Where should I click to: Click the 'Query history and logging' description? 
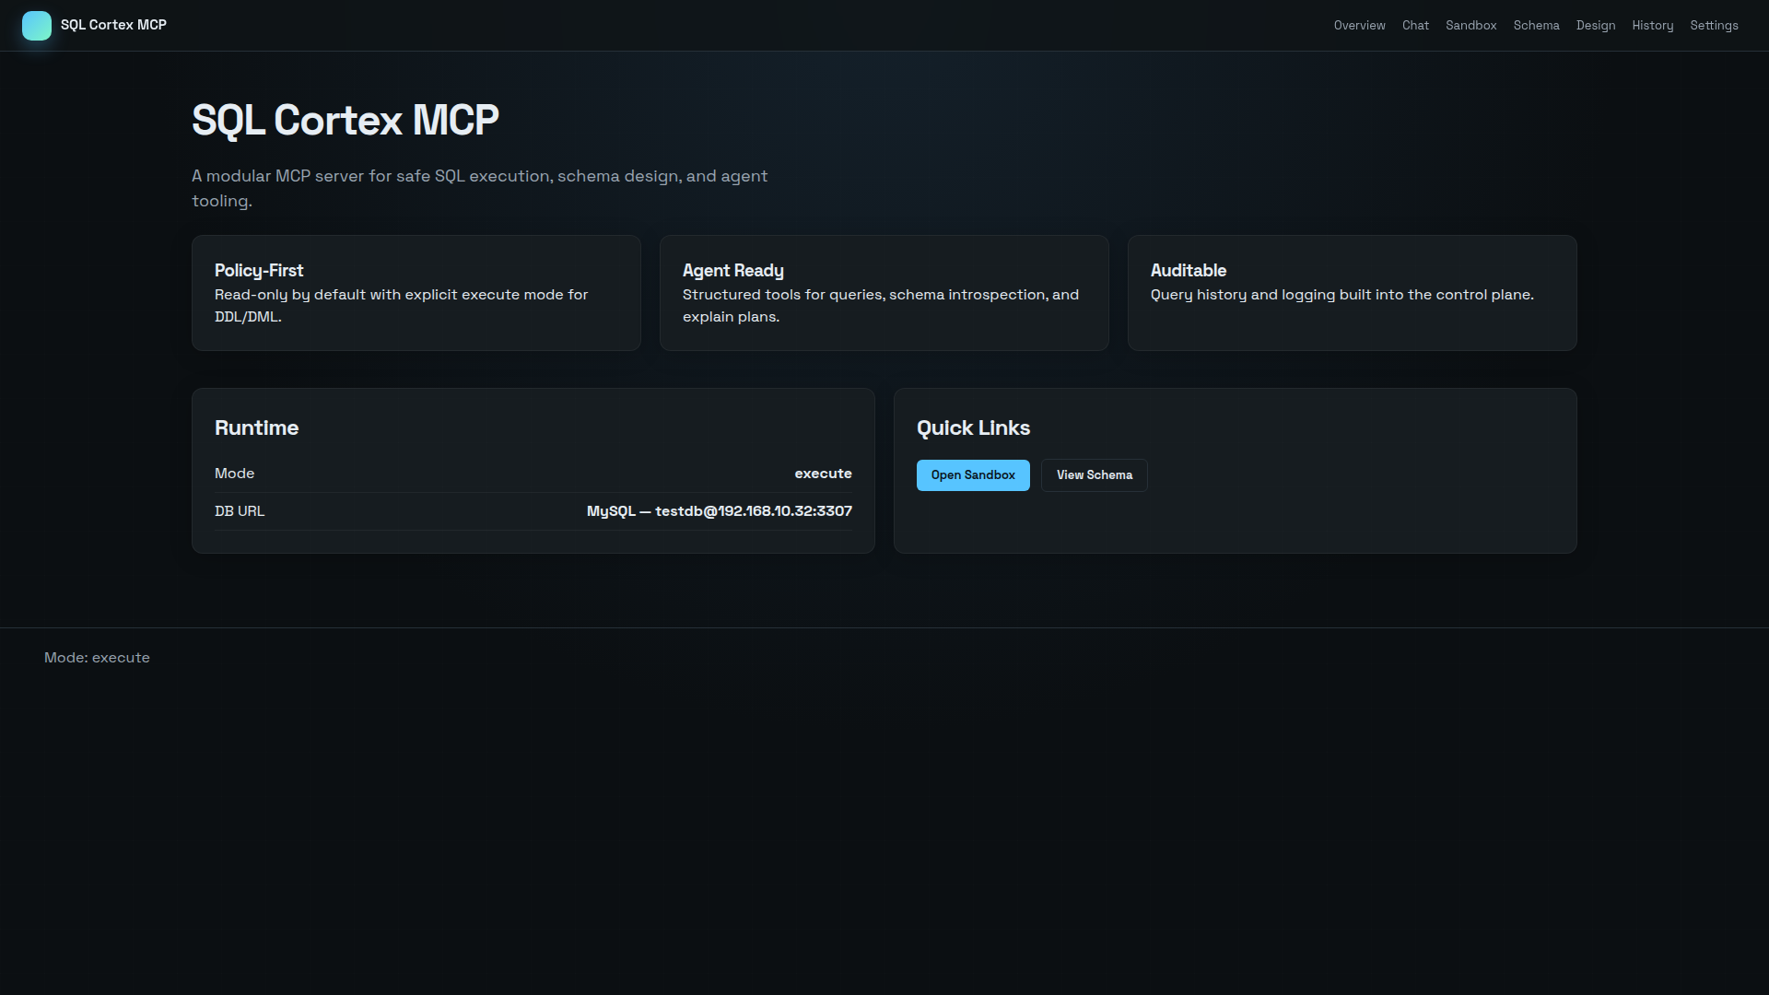tap(1342, 295)
